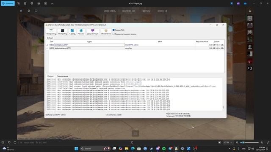Screen dimensions: 271x152
Task: Switch to the Журнал tab
Action: pyautogui.click(x=50, y=76)
